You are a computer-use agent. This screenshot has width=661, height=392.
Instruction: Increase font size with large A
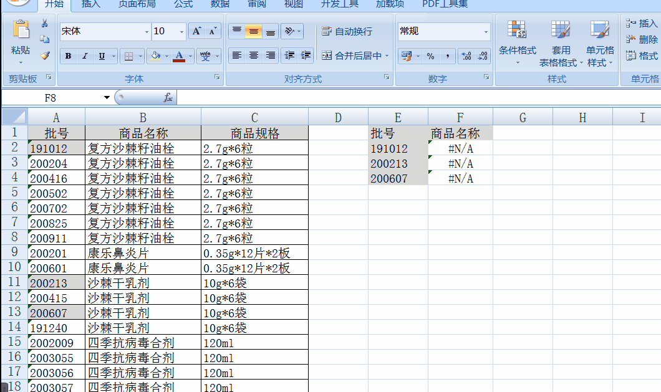[196, 31]
